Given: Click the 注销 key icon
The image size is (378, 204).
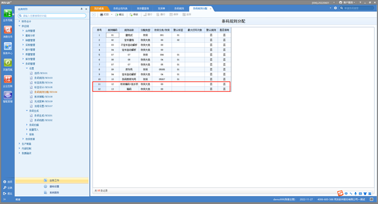Looking at the screenshot, I should (x=4, y=188).
